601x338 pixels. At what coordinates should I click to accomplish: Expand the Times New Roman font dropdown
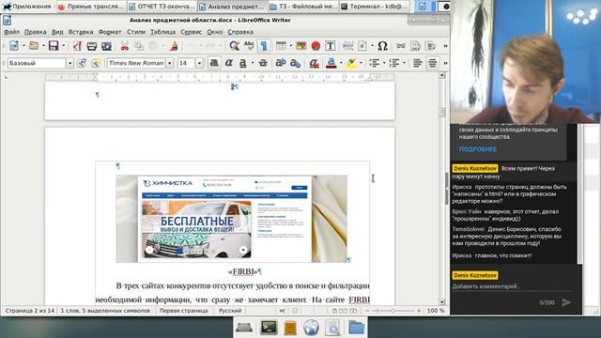tap(169, 63)
